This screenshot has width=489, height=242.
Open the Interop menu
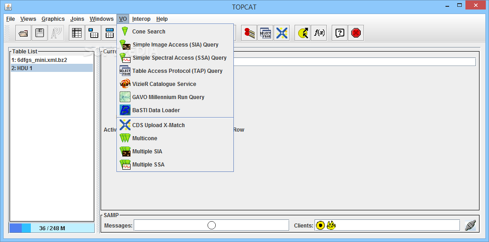(141, 19)
